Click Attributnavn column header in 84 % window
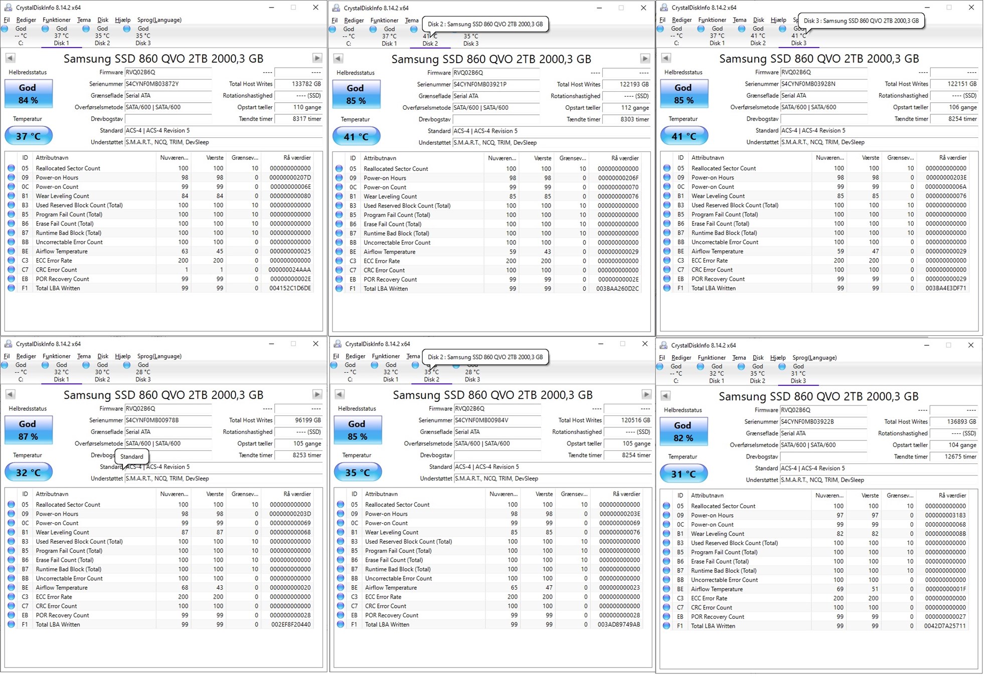The image size is (1003, 694). [95, 157]
